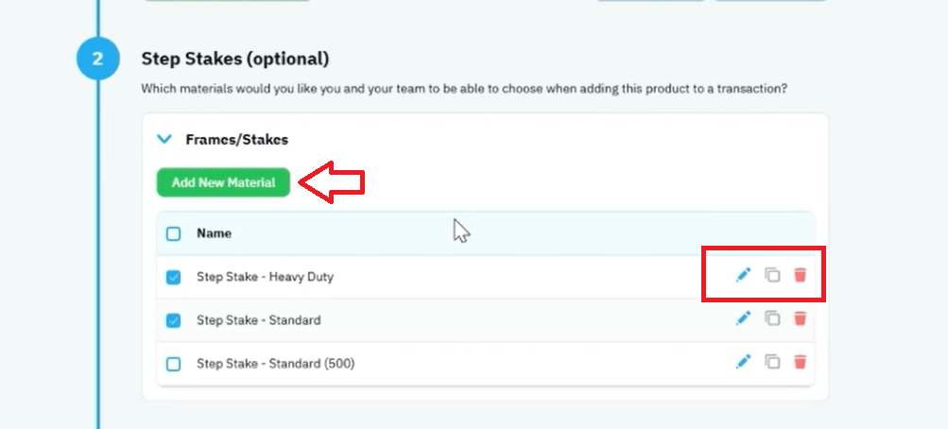Viewport: 948px width, 429px height.
Task: Copy the Step Stake - Standard row
Action: [x=772, y=318]
